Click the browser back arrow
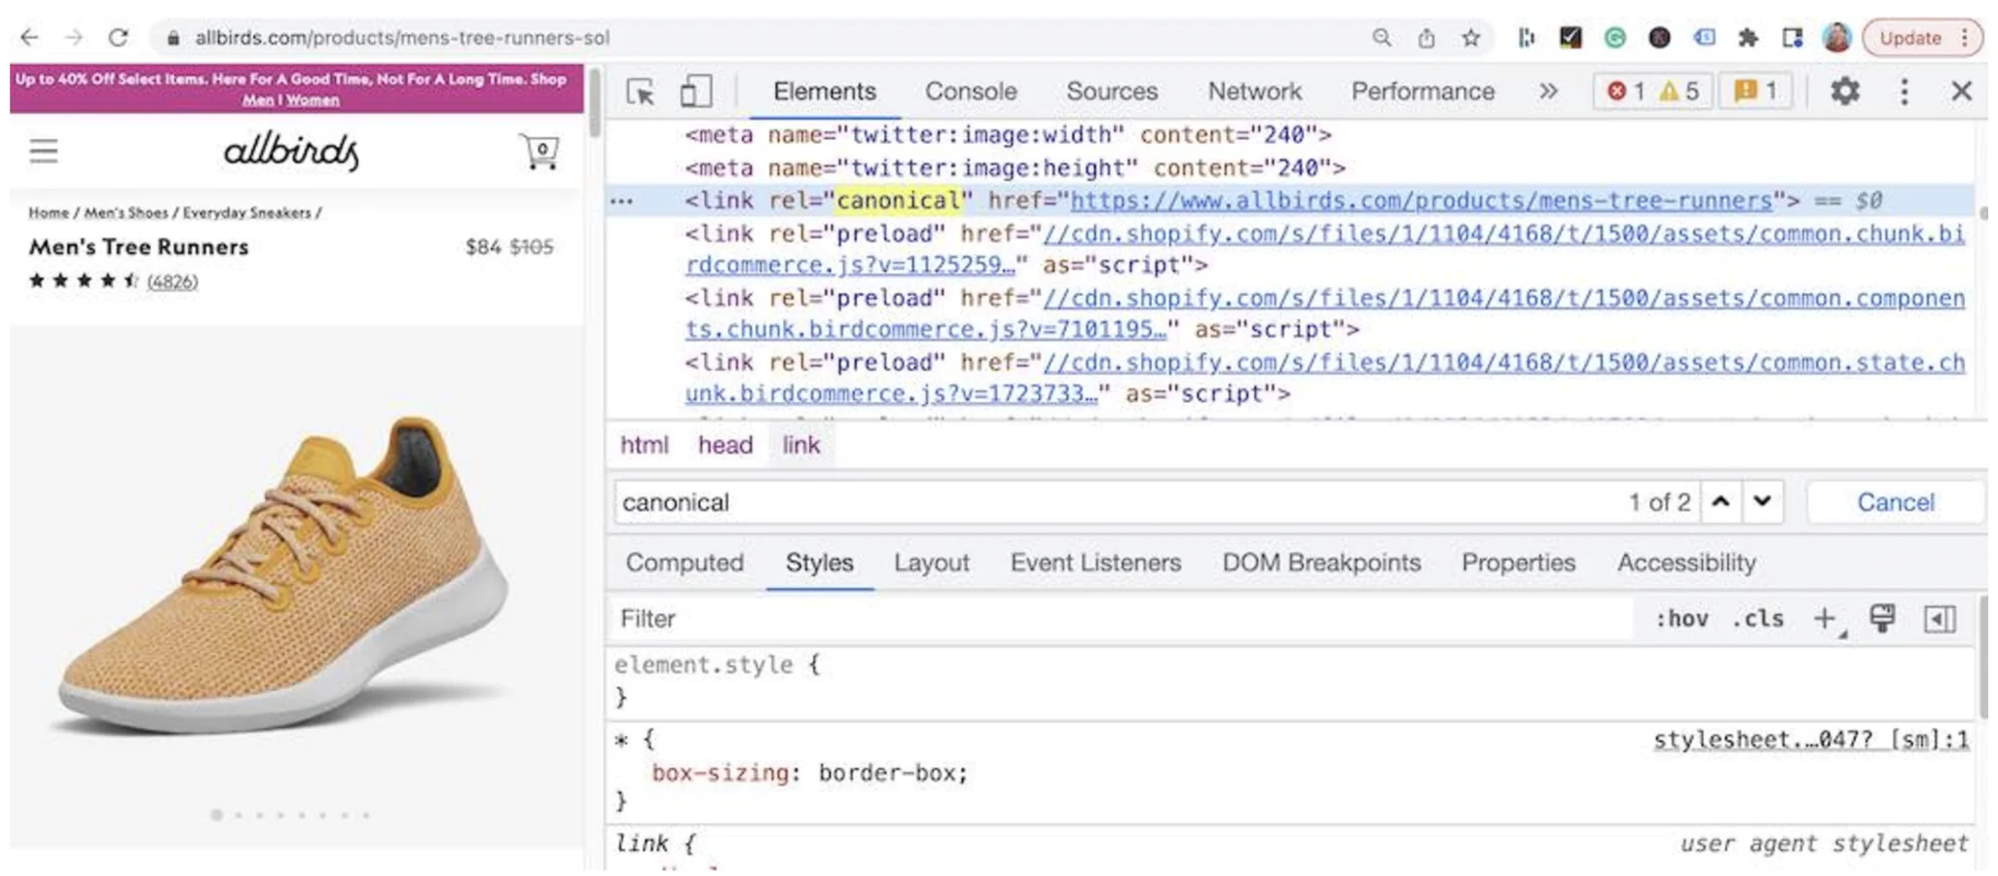1998x876 pixels. point(29,38)
